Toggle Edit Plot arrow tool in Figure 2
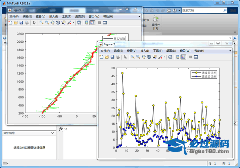The height and width of the screenshot is (168, 240). click(x=125, y=57)
